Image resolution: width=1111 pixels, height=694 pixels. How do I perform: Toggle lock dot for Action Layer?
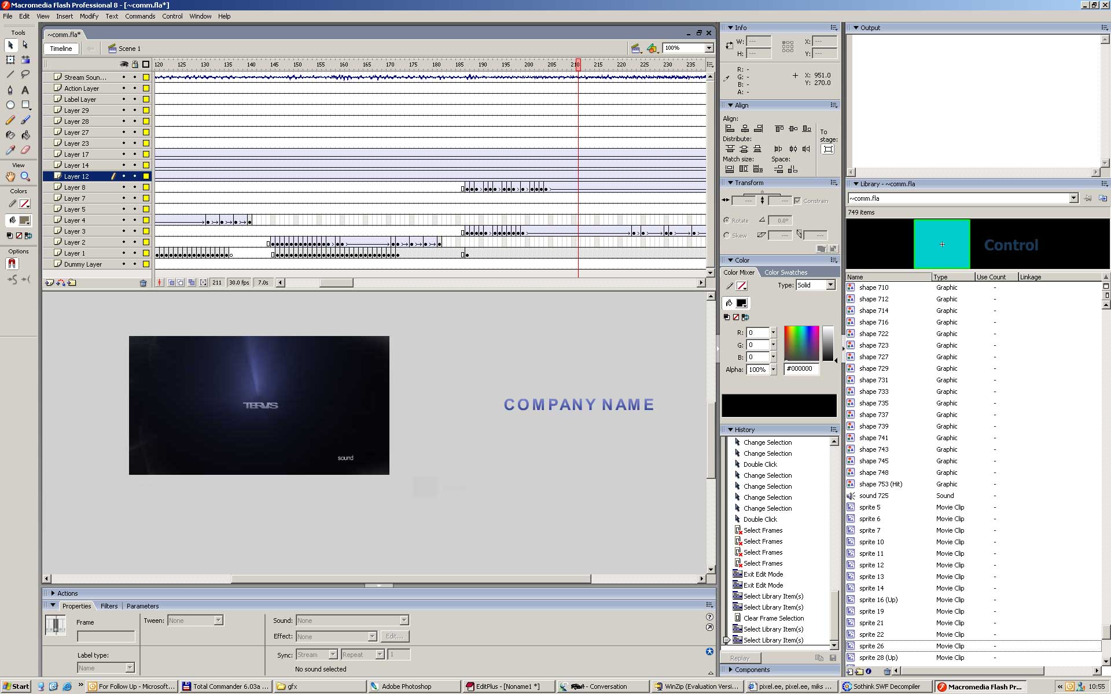click(x=135, y=88)
